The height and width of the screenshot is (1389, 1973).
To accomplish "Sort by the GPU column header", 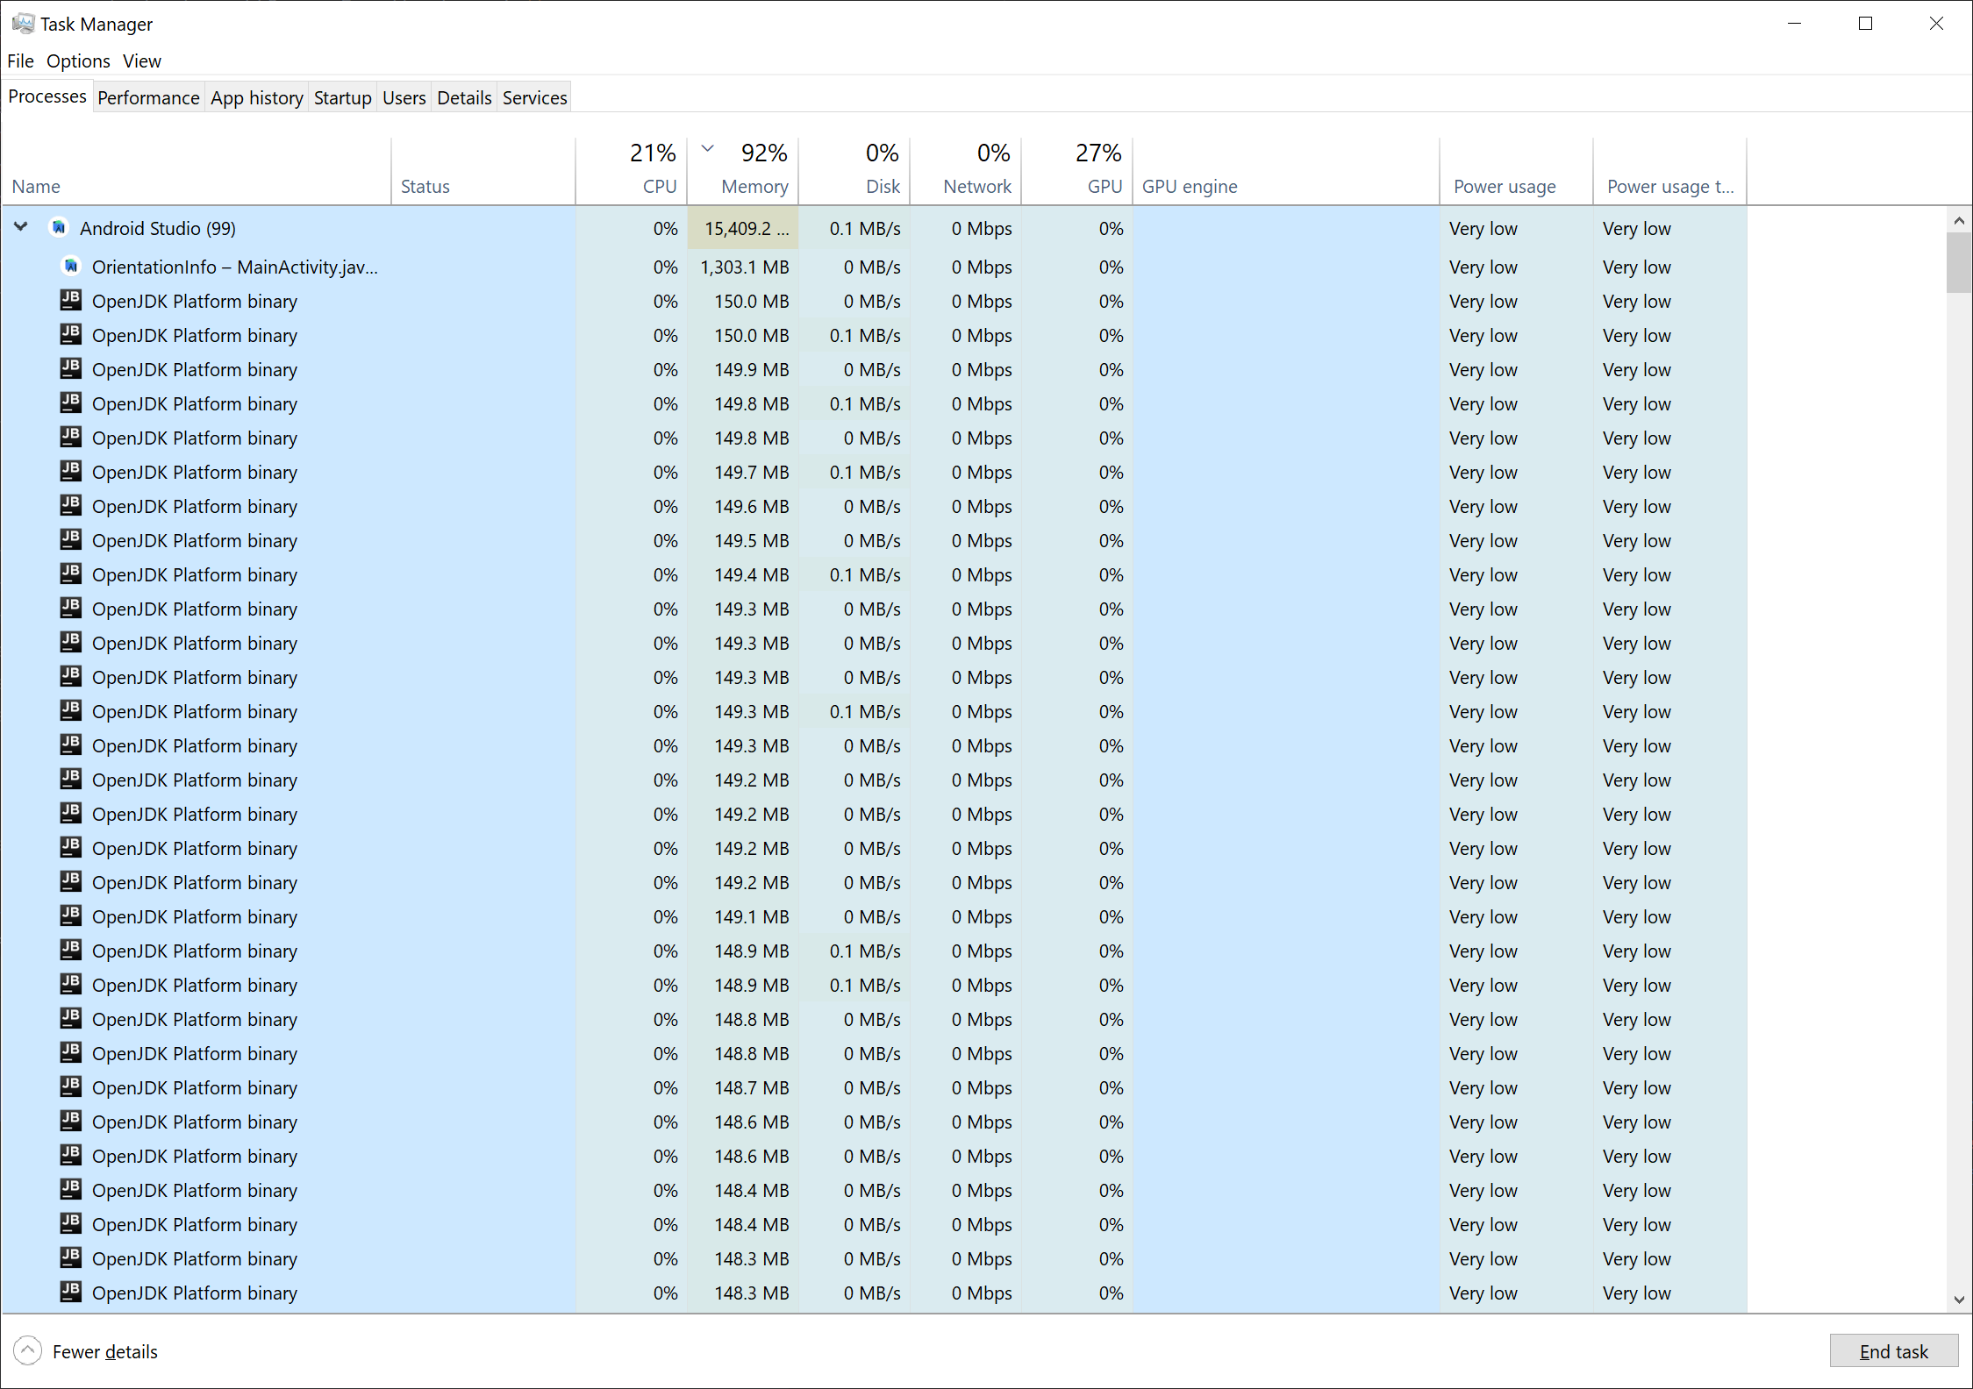I will point(1077,172).
